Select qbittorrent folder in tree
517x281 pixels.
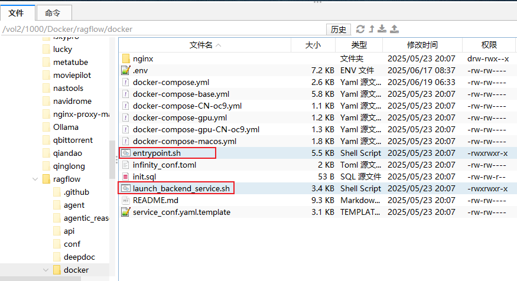click(x=73, y=140)
